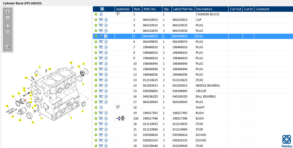This screenshot has width=293, height=148.
Task: Add BALL BEARING to the cart
Action: (101, 96)
